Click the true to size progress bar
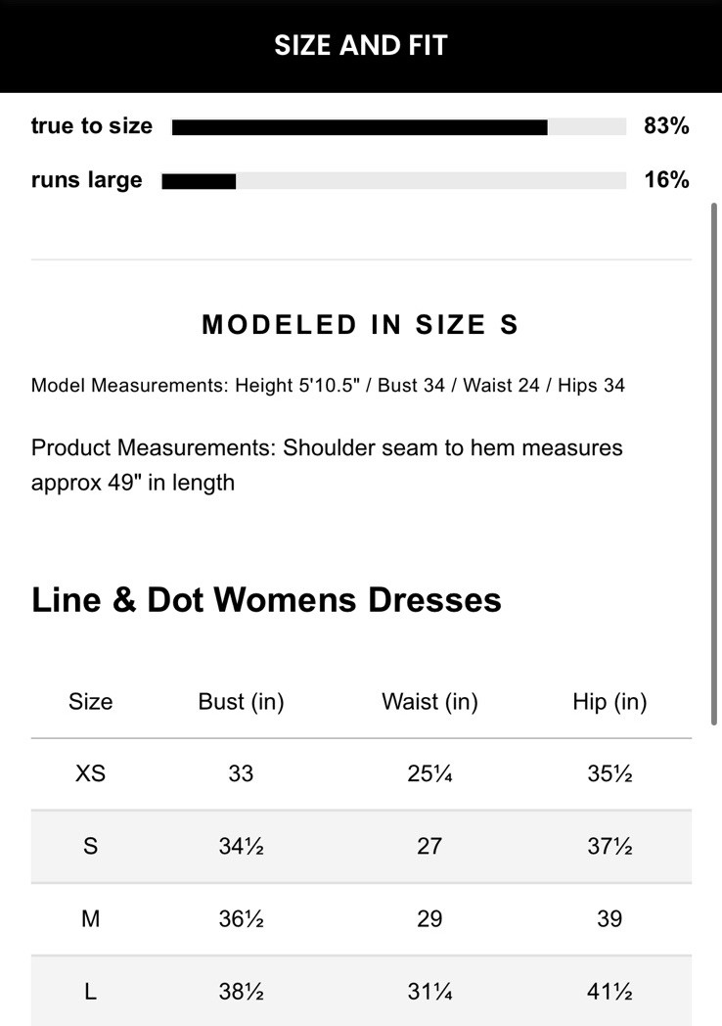The image size is (722, 1026). coord(398,126)
